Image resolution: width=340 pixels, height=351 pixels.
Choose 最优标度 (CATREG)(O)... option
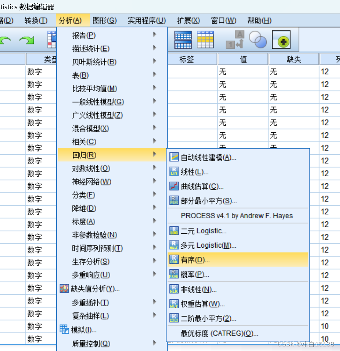(x=238, y=333)
